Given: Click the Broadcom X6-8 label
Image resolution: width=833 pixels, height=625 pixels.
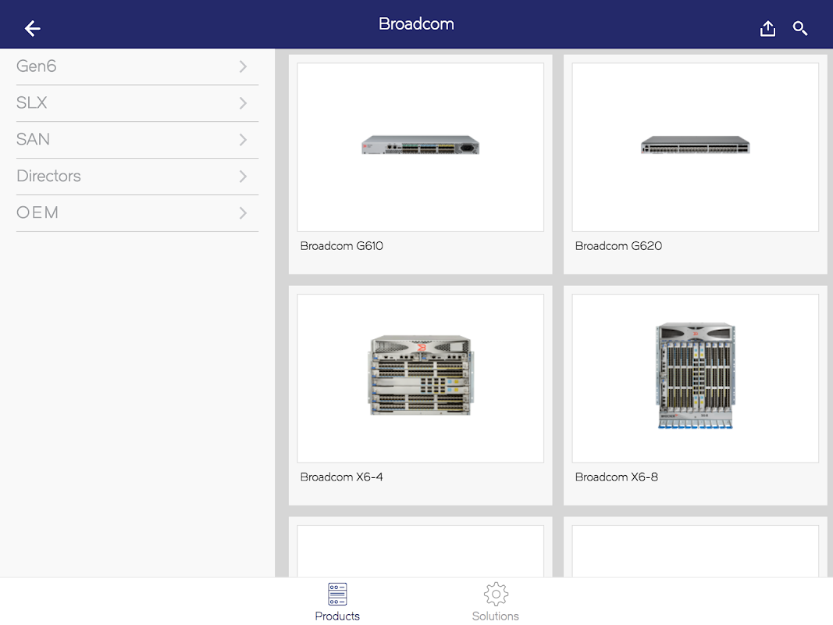Looking at the screenshot, I should click(616, 477).
